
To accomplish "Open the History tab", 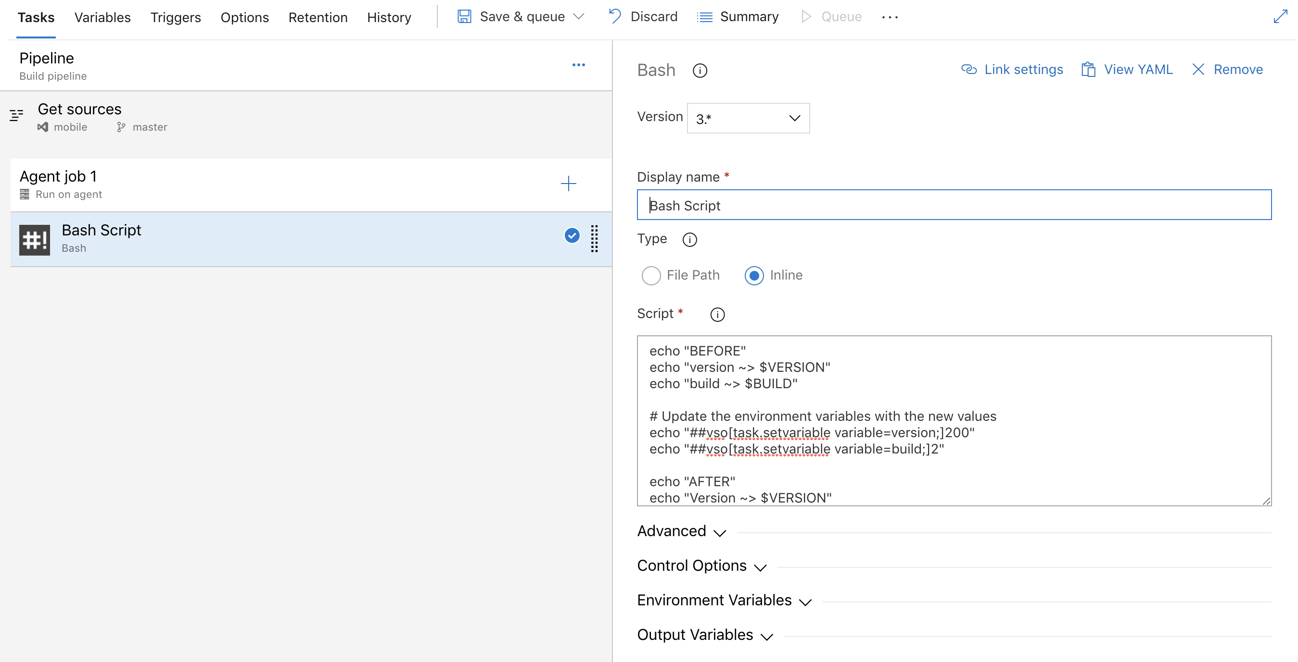I will coord(389,17).
